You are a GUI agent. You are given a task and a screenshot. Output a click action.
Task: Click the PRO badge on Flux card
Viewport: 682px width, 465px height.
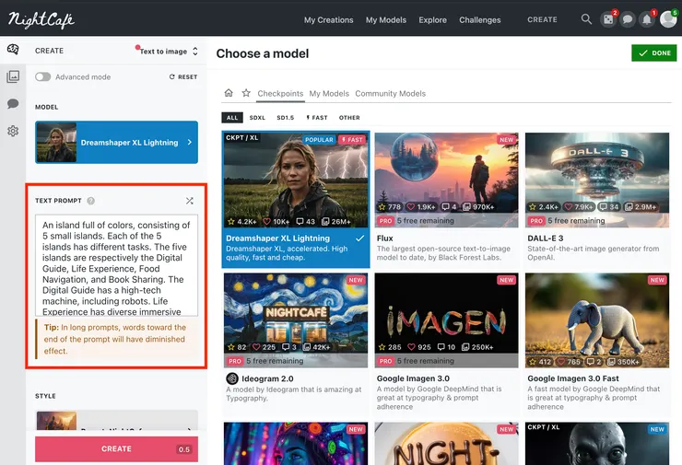tap(385, 221)
